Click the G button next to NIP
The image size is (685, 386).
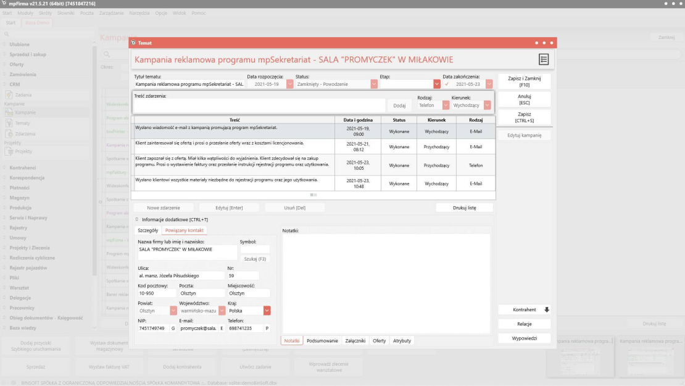pyautogui.click(x=173, y=329)
